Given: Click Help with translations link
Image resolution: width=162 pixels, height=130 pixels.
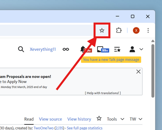Looking at the screenshot, I should point(103,93).
